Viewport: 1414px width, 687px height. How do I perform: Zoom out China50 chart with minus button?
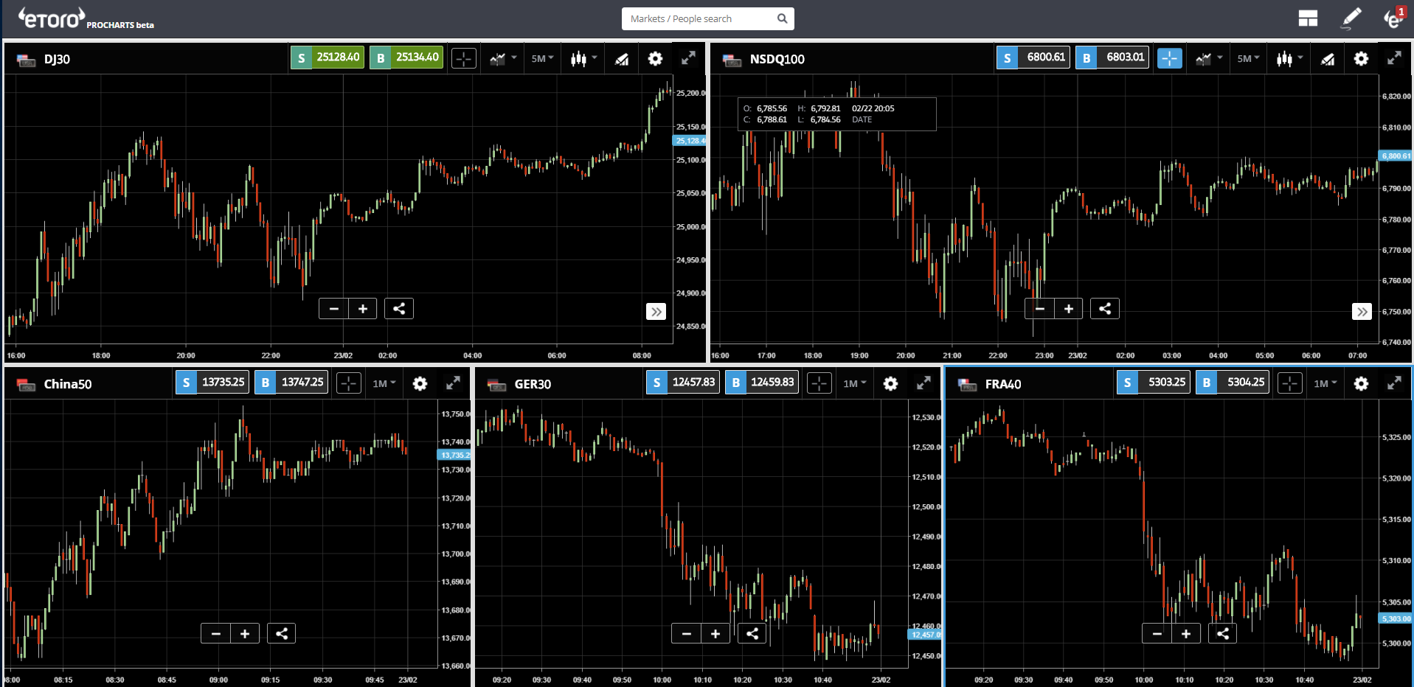tap(215, 633)
